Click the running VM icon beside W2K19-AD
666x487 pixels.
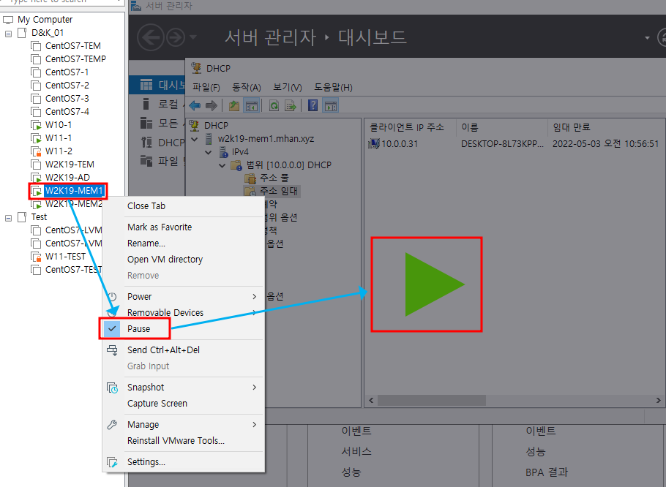(x=36, y=178)
